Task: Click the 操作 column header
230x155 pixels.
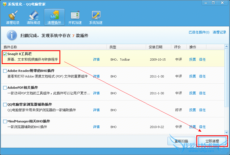Action: [x=197, y=47]
